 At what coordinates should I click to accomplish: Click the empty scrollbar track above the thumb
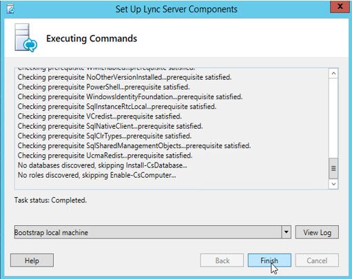point(333,118)
